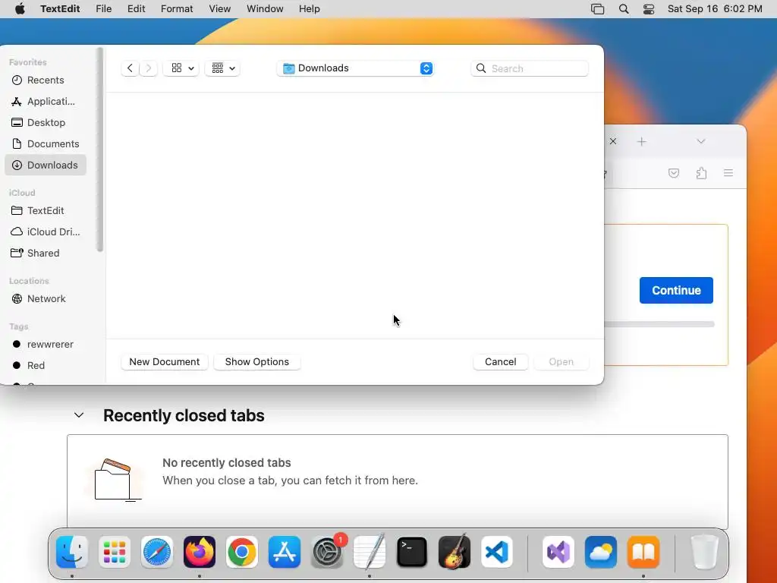Open Visual Studio Code from Dock
Screen dimensions: 777x583
pyautogui.click(x=497, y=552)
